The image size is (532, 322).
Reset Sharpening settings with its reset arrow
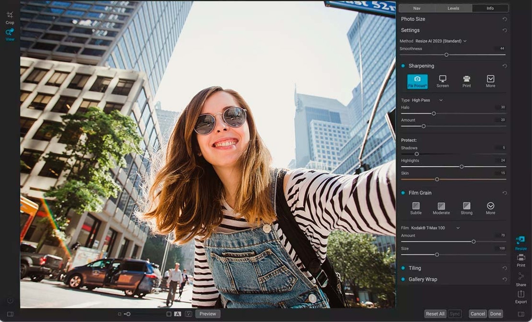pyautogui.click(x=504, y=66)
